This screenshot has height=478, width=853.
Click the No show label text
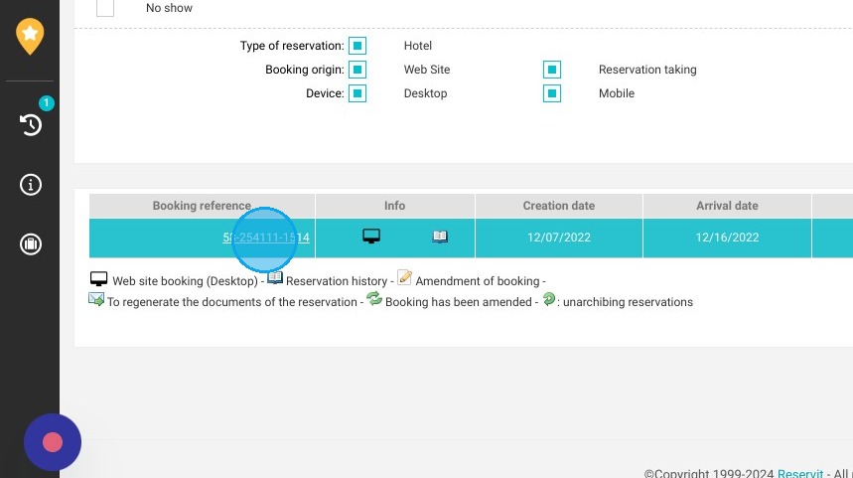[x=169, y=8]
